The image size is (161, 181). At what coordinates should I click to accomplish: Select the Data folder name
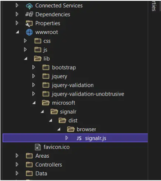[x=41, y=174]
